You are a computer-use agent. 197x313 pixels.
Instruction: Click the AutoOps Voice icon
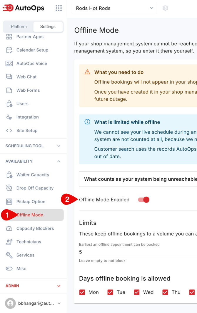click(9, 63)
